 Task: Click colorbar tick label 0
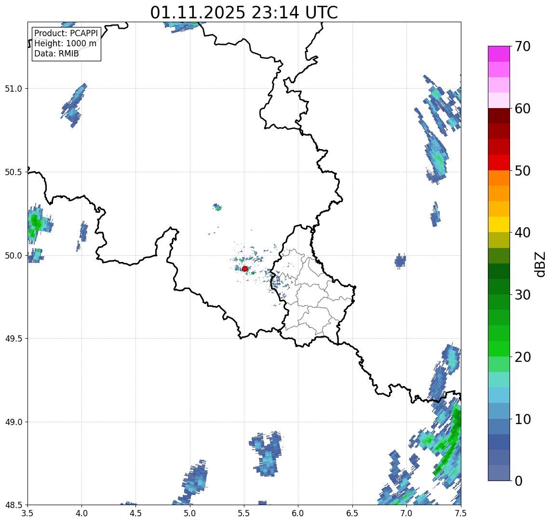[x=519, y=481]
